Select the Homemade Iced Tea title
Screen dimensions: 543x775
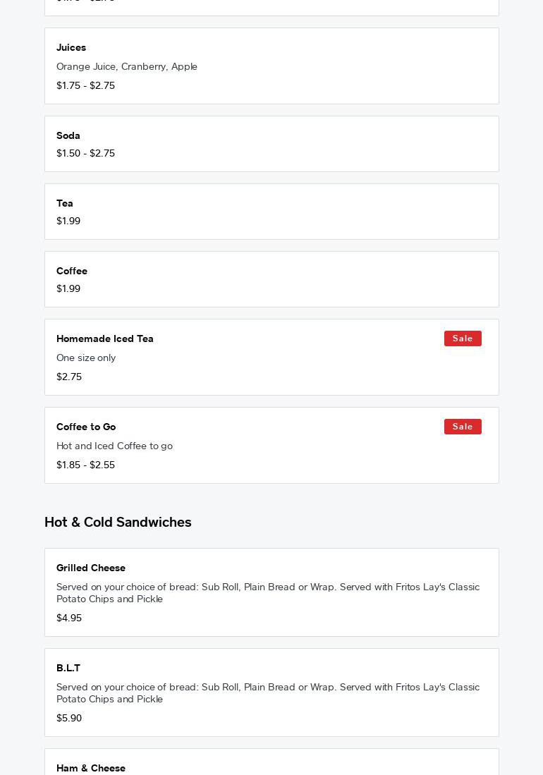tap(105, 338)
